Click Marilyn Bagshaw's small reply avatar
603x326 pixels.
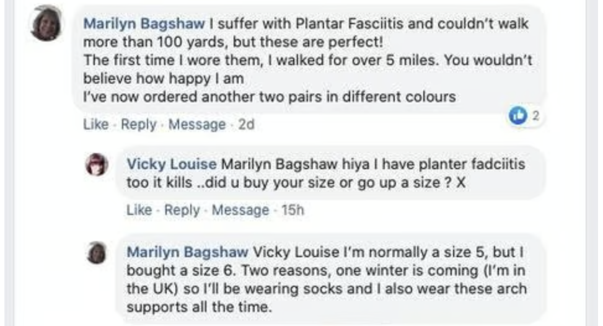point(97,253)
